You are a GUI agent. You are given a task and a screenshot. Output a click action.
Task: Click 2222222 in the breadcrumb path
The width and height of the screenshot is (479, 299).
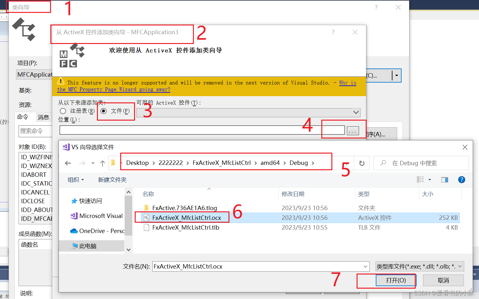click(171, 163)
